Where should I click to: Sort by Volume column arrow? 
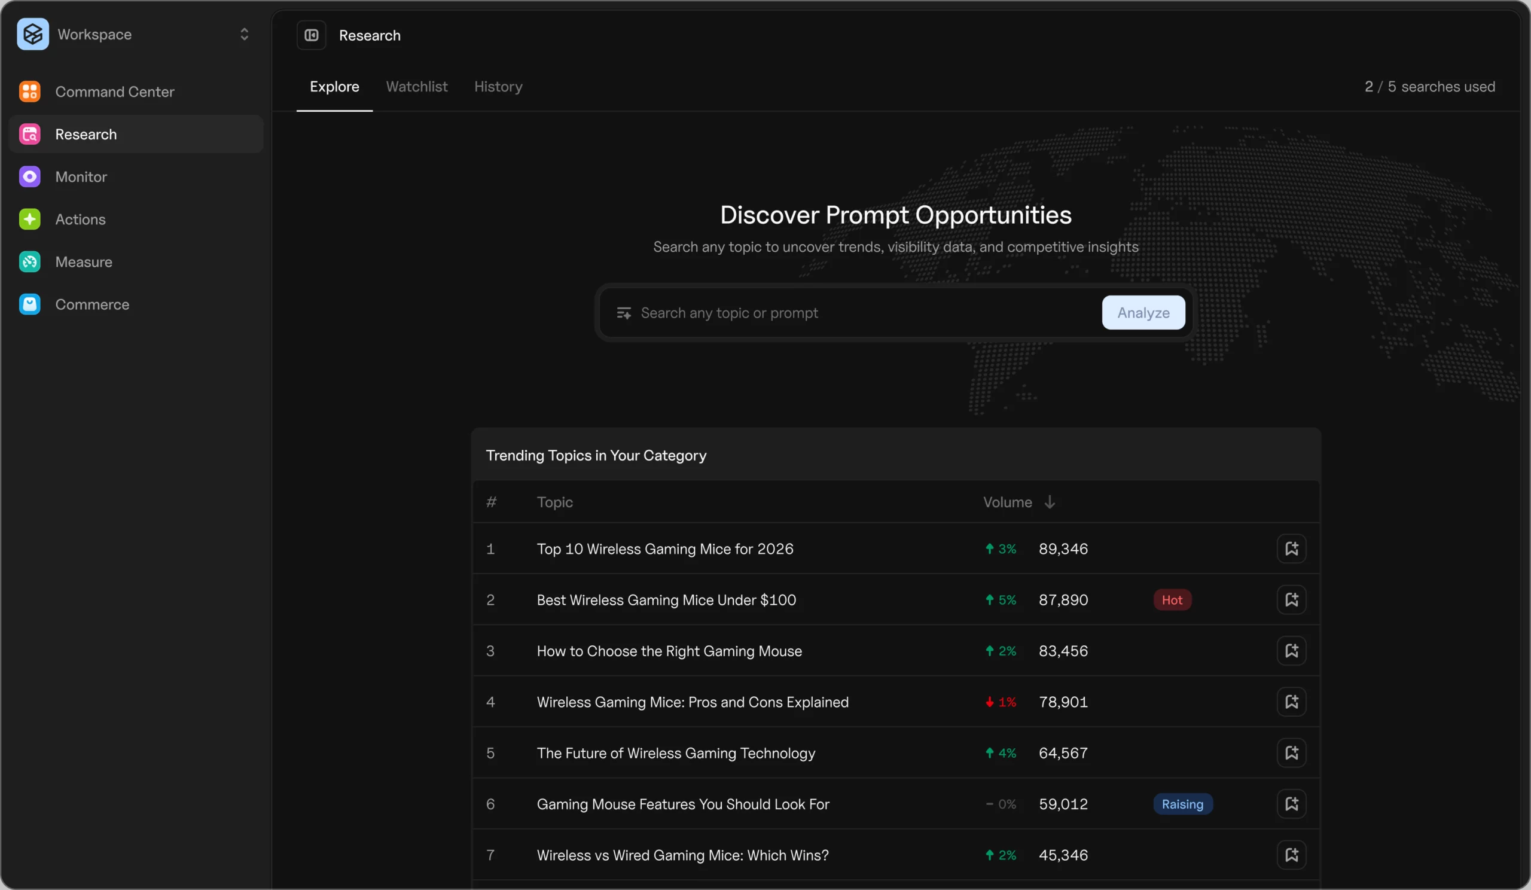(x=1049, y=502)
